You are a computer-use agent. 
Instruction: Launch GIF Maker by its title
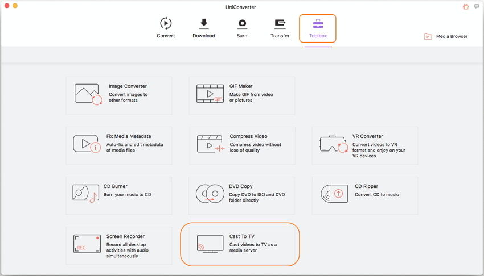(241, 86)
